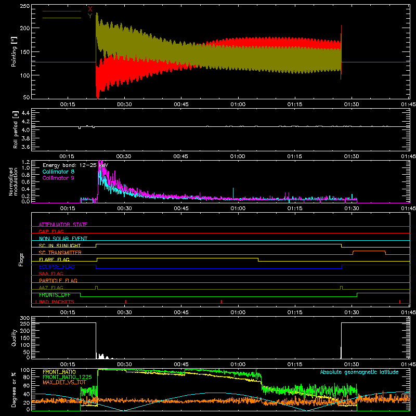The width and height of the screenshot is (416, 416).
Task: Click the olive Y legend line
Action: (x=62, y=18)
